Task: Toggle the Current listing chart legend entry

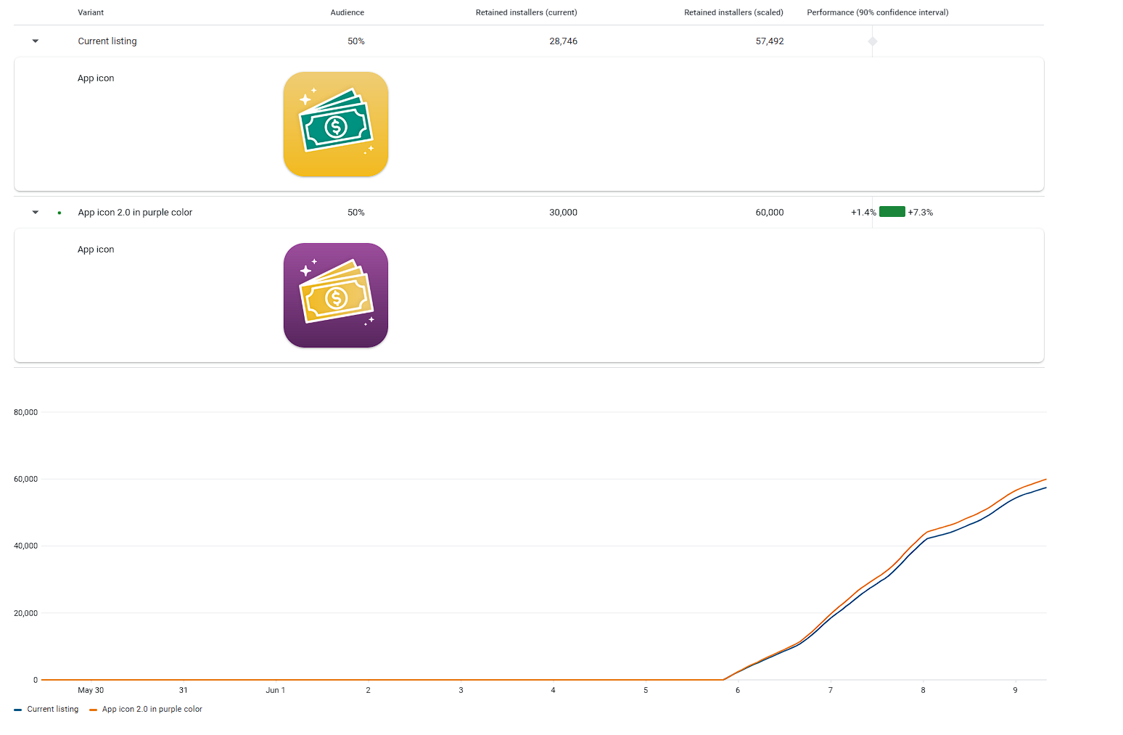Action: click(x=46, y=709)
